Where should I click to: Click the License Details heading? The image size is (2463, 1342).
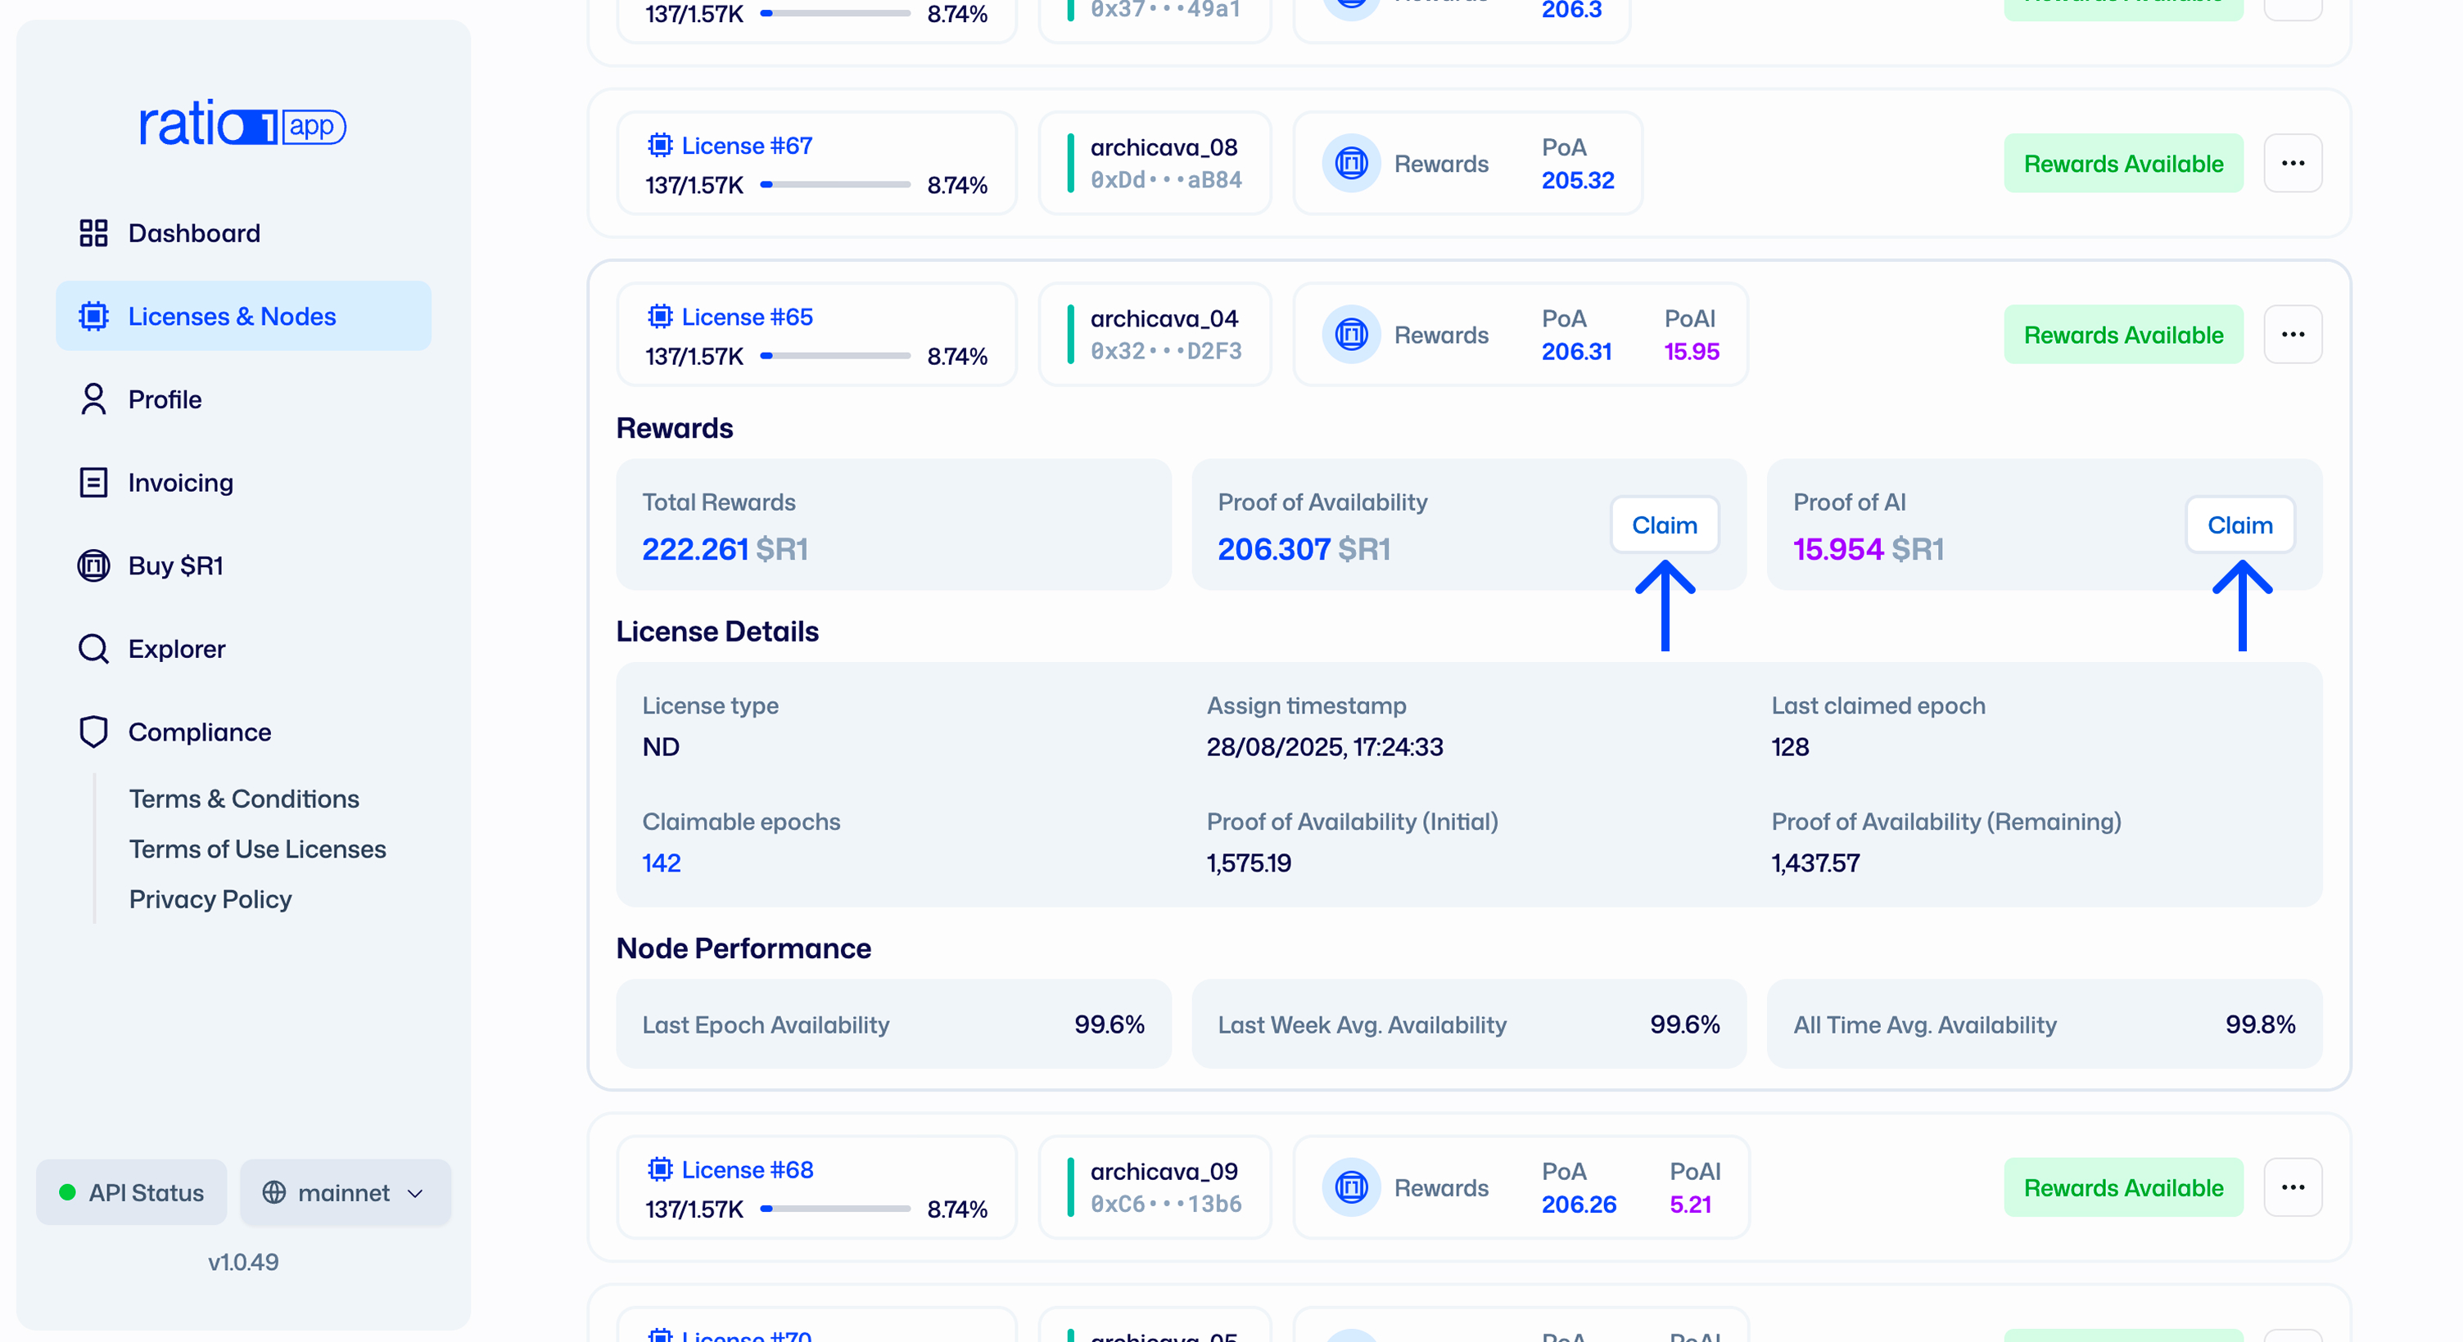[717, 632]
